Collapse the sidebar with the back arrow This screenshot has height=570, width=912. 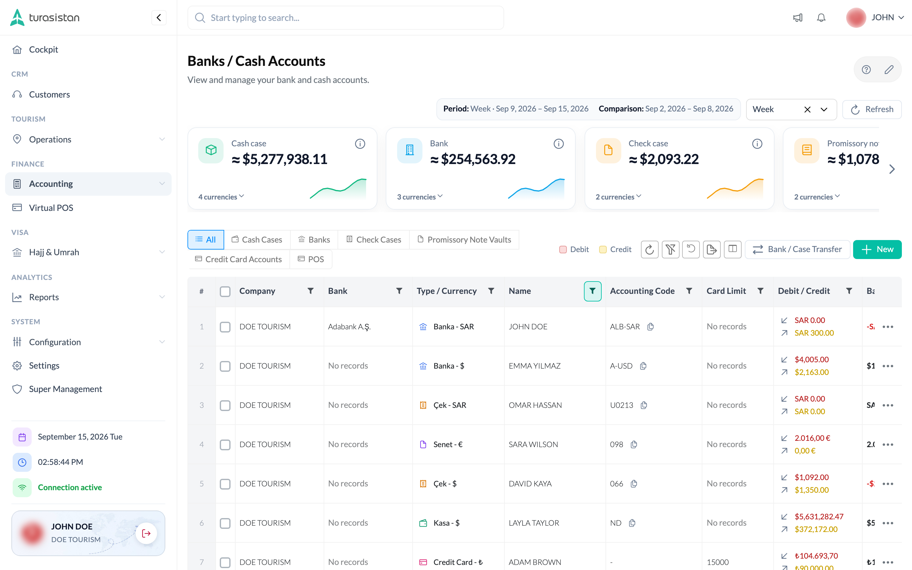[x=159, y=18]
